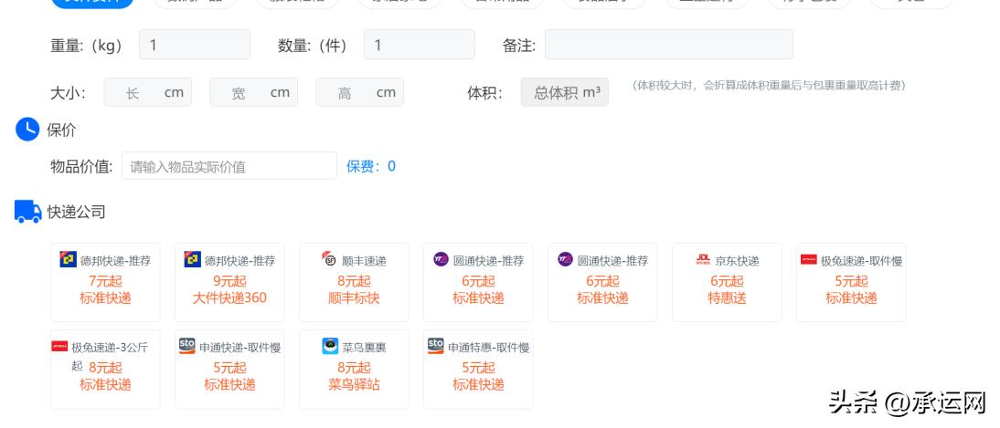This screenshot has height=428, width=1000.
Task: Click the blue truck icon beside 快递公司
Action: [x=28, y=212]
